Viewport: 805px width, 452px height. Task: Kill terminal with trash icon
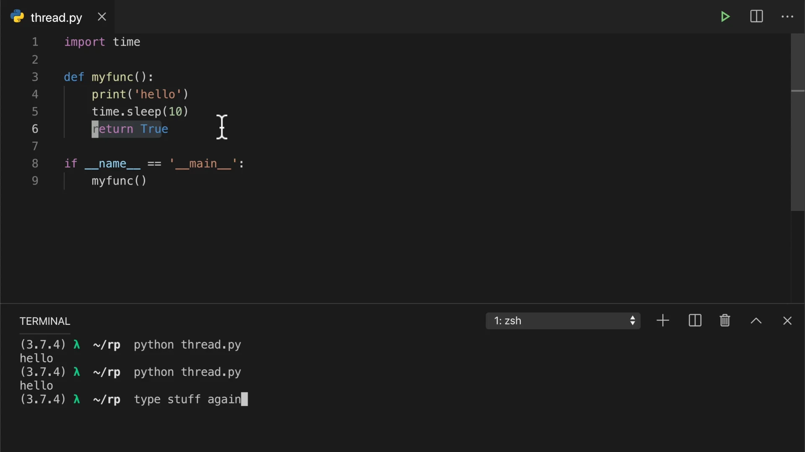pos(725,321)
